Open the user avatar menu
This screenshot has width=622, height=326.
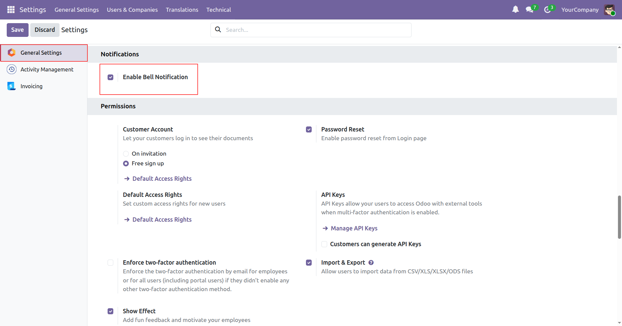(609, 10)
